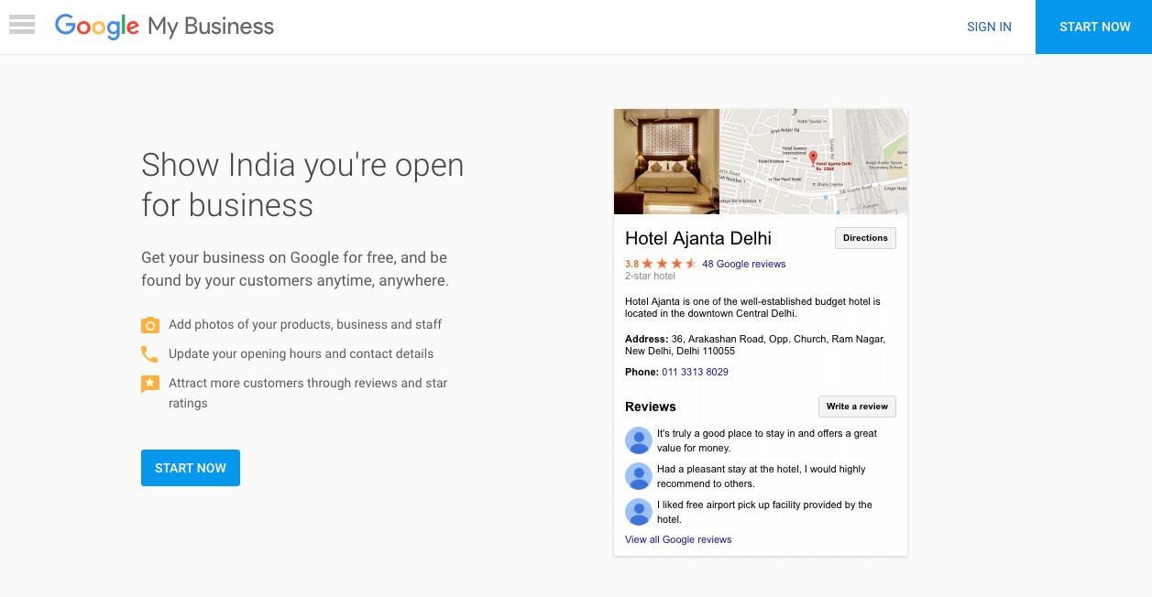Click the red map pin marker
1152x597 pixels.
point(813,157)
